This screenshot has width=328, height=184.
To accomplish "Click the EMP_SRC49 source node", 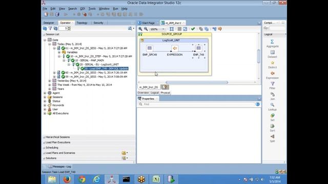I will pyautogui.click(x=150, y=49).
